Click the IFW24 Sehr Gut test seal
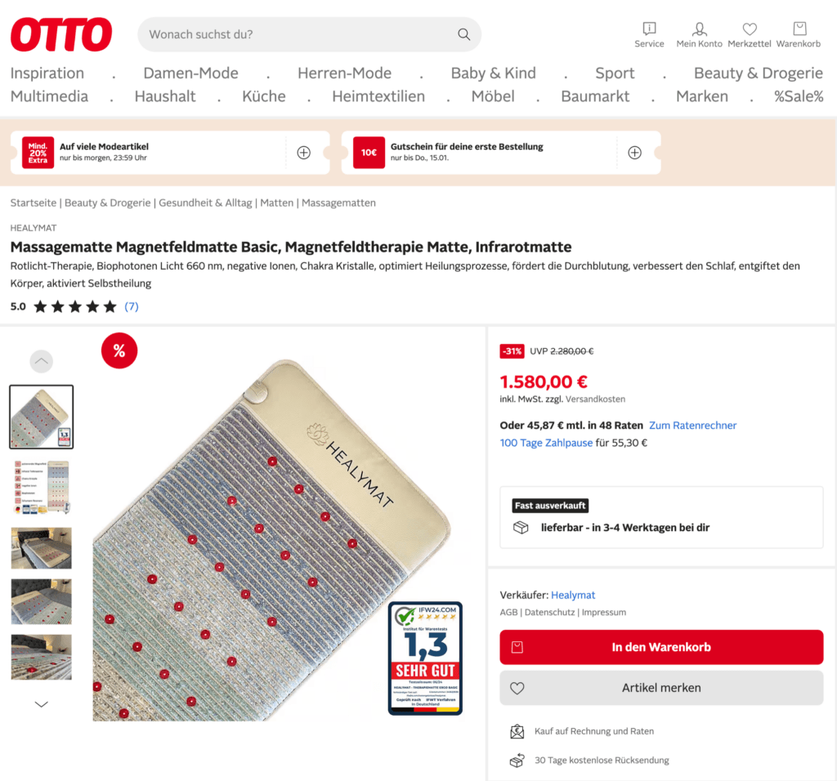This screenshot has width=837, height=781. tap(425, 658)
